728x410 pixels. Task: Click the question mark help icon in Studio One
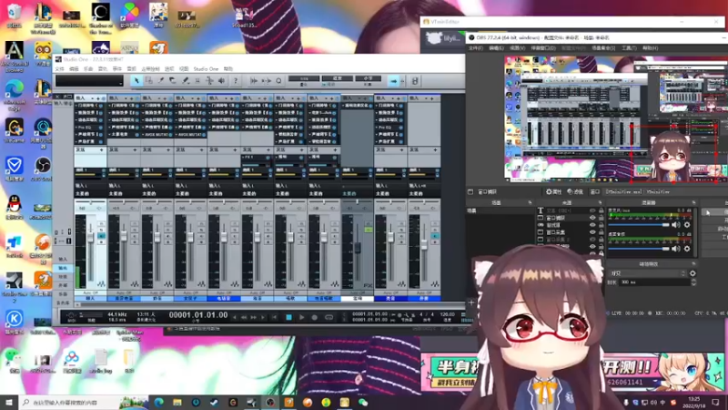[x=236, y=81]
